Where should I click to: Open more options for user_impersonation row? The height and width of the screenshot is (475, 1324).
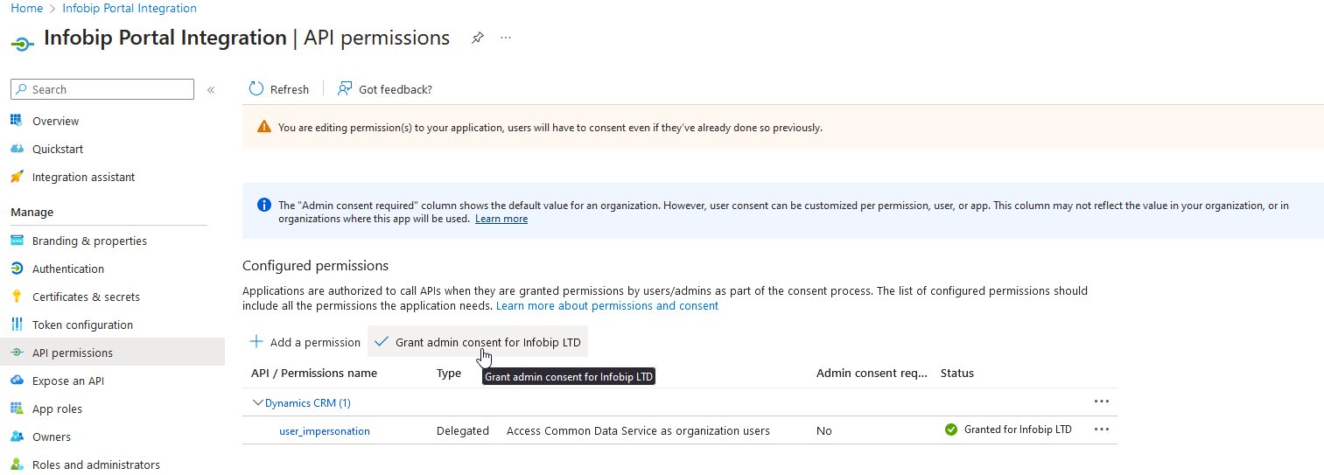coord(1101,430)
